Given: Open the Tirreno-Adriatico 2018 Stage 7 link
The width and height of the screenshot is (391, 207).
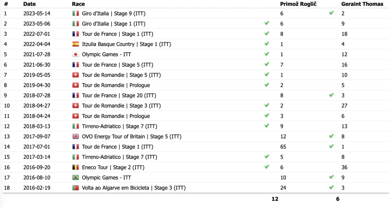Looking at the screenshot, I should coord(120,126).
